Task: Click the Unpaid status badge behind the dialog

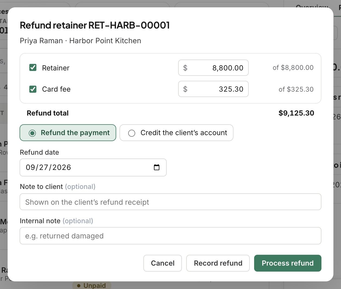Action: (x=92, y=285)
